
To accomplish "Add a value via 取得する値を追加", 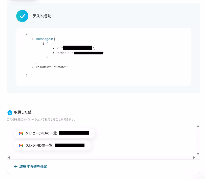I will tap(31, 166).
